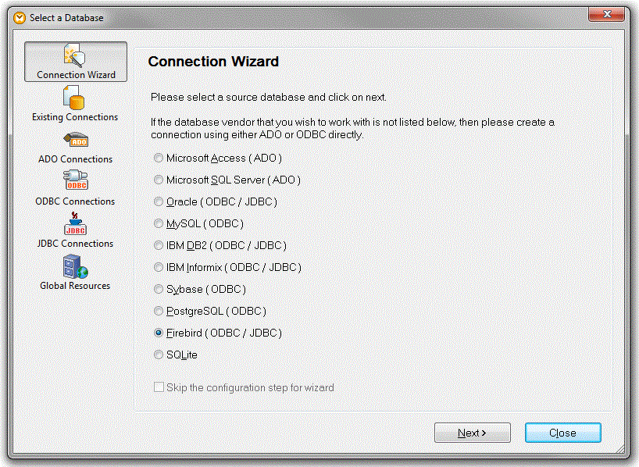The image size is (639, 467).
Task: Select the Oracle (ODBC / JDBC) option
Action: pos(159,201)
